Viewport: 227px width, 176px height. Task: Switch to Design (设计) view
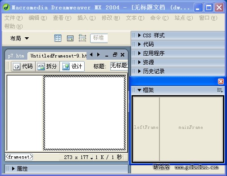[72, 66]
